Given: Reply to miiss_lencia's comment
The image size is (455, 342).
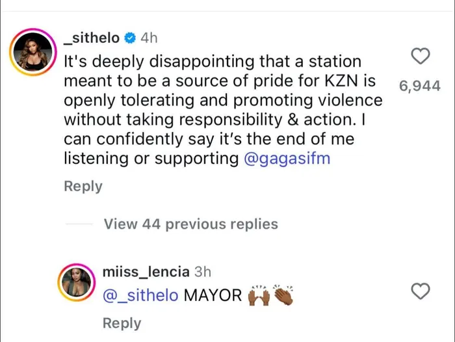Looking at the screenshot, I should pos(122,323).
